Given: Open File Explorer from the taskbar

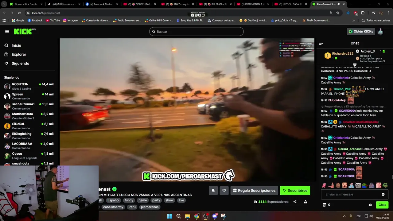Looking at the screenshot, I should point(188,216).
